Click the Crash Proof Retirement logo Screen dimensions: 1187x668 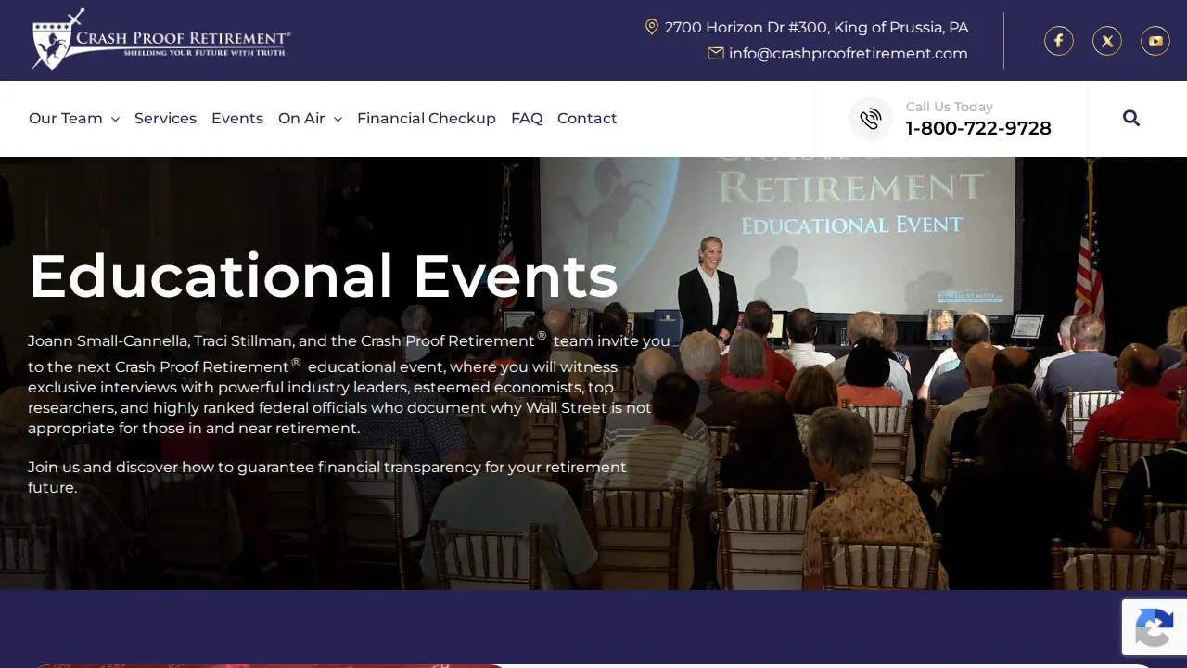pos(161,39)
